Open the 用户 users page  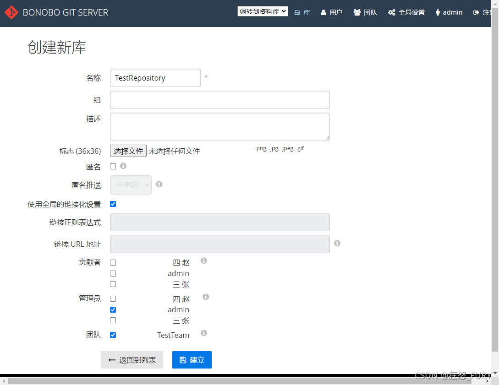(x=331, y=12)
